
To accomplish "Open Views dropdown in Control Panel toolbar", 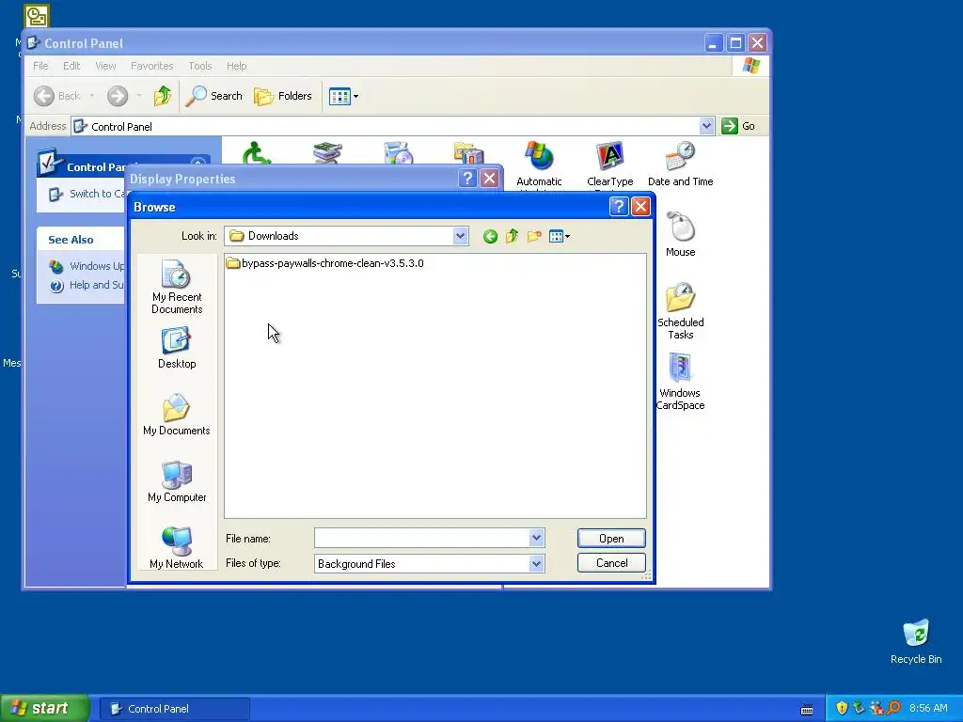I will pos(343,96).
